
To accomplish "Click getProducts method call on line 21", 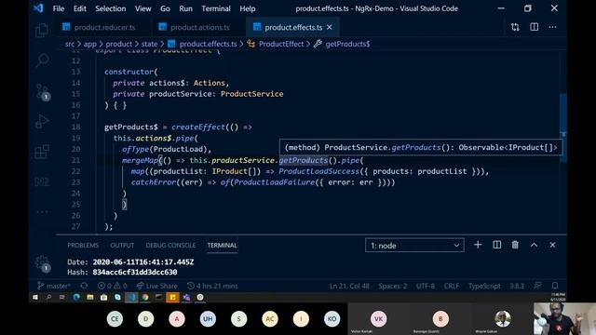I will click(304, 160).
